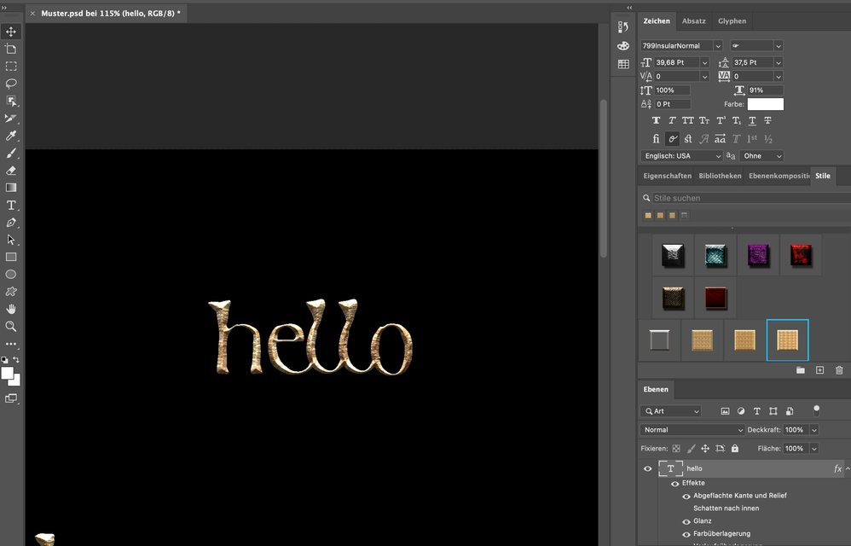Switch to the Absatz tab
851x546 pixels.
pos(693,21)
